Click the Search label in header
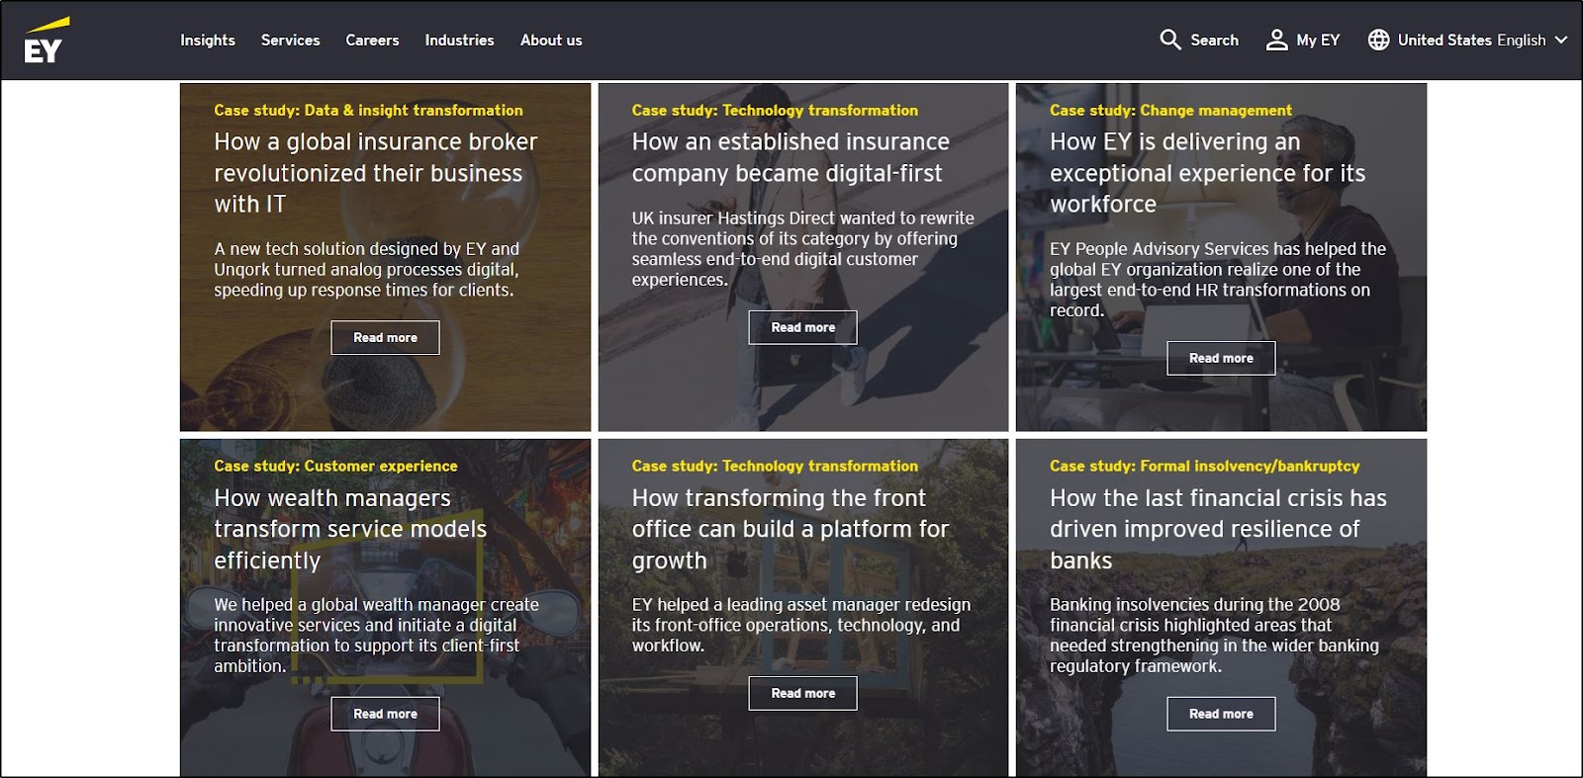The width and height of the screenshot is (1583, 778). click(x=1214, y=41)
